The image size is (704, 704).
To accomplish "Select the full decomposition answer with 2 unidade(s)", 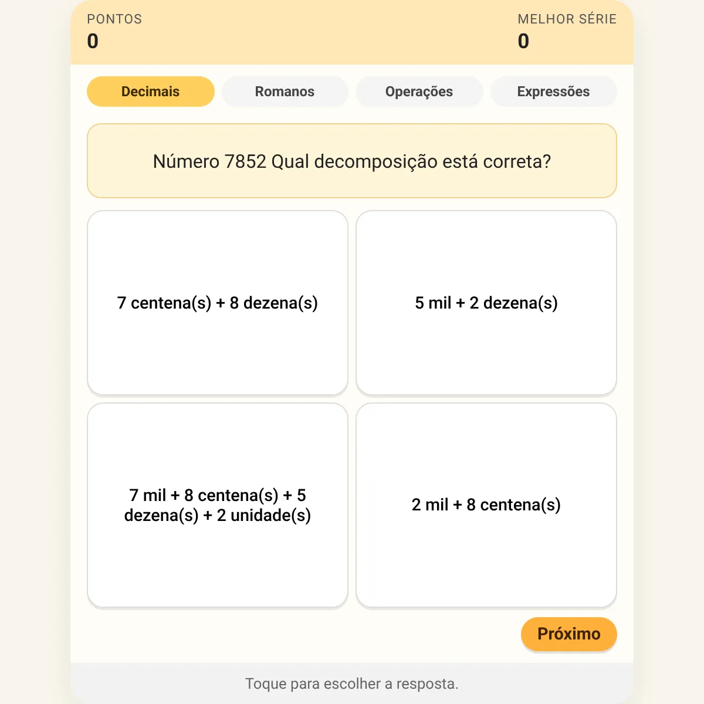I will coord(218,505).
